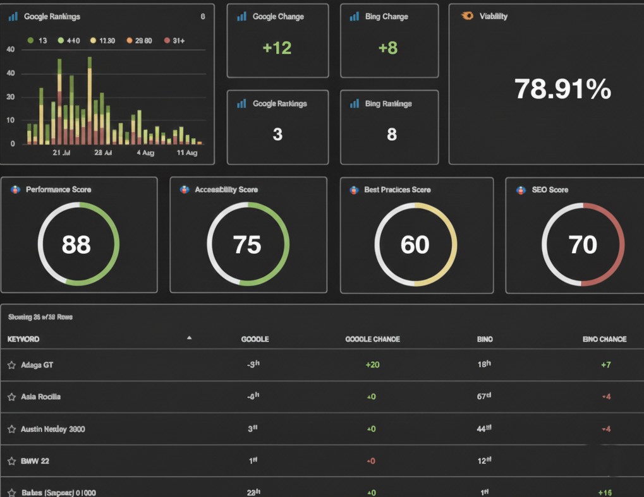This screenshot has width=644, height=497.
Task: Click the Performance Score title icon
Action: (15, 189)
